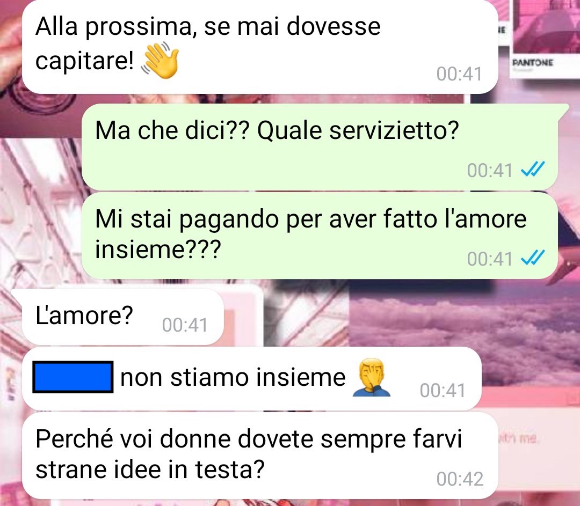Tap 'strane idee in testa?' text line
Viewport: 580px width, 506px height.
pyautogui.click(x=150, y=470)
